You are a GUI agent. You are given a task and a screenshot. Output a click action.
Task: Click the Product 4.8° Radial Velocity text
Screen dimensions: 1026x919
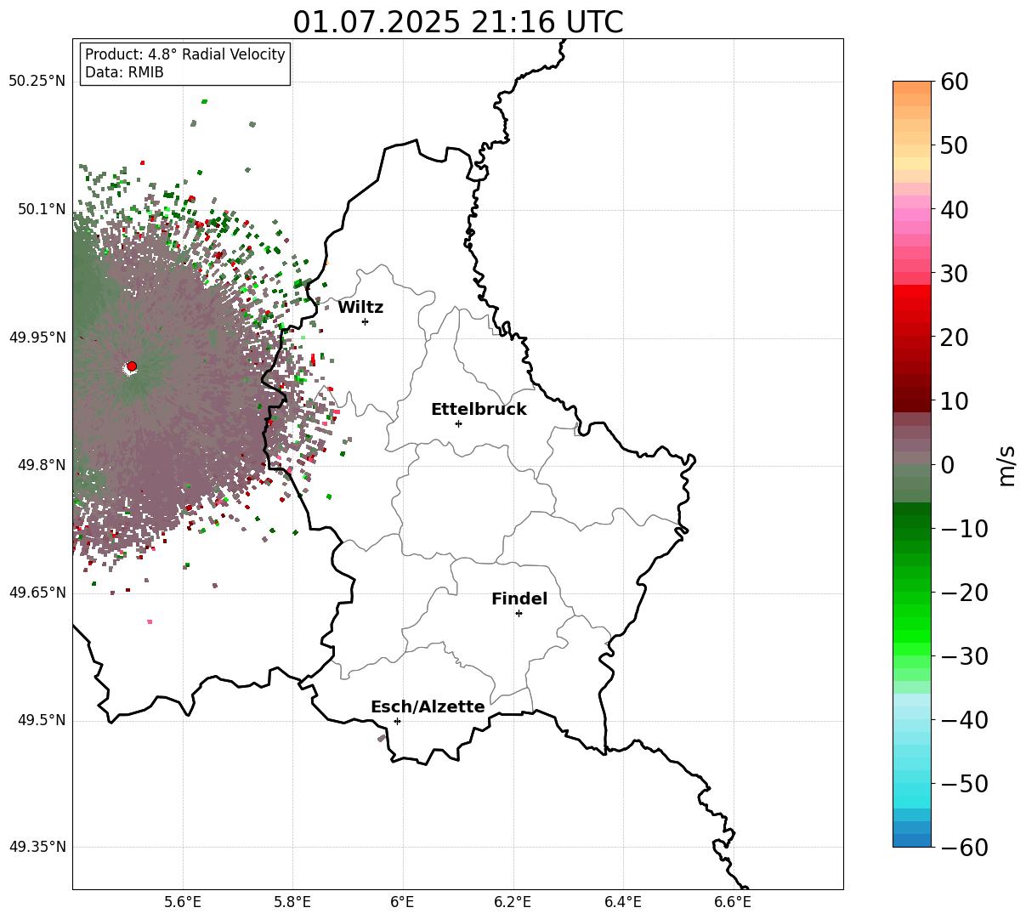185,54
